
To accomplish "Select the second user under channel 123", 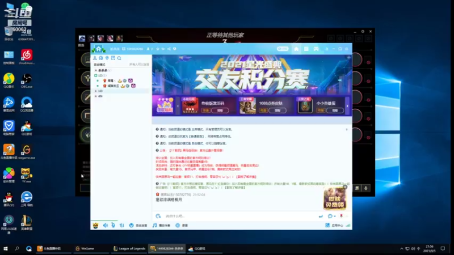I will [120, 86].
